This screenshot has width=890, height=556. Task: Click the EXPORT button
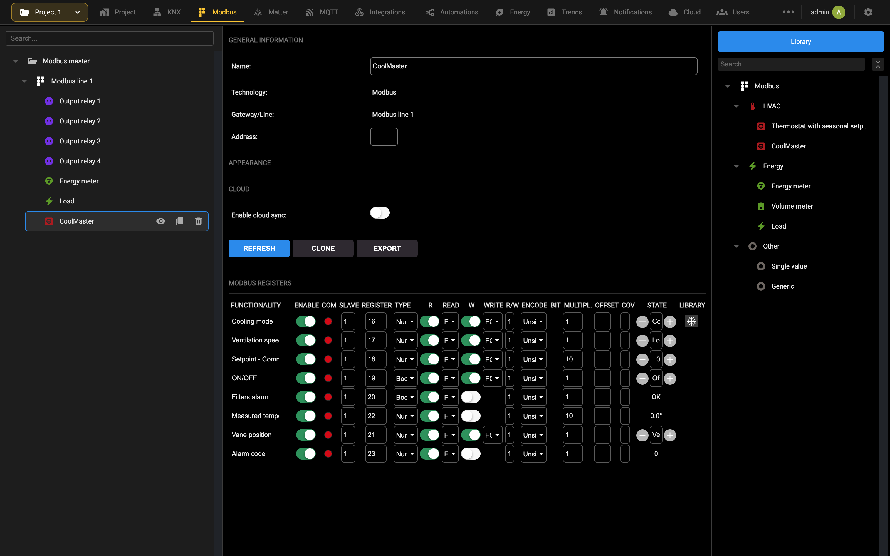click(x=387, y=248)
